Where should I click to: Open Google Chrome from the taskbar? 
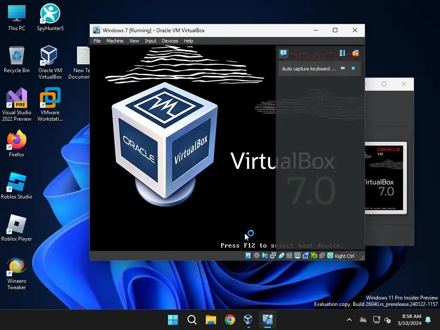[x=230, y=320]
